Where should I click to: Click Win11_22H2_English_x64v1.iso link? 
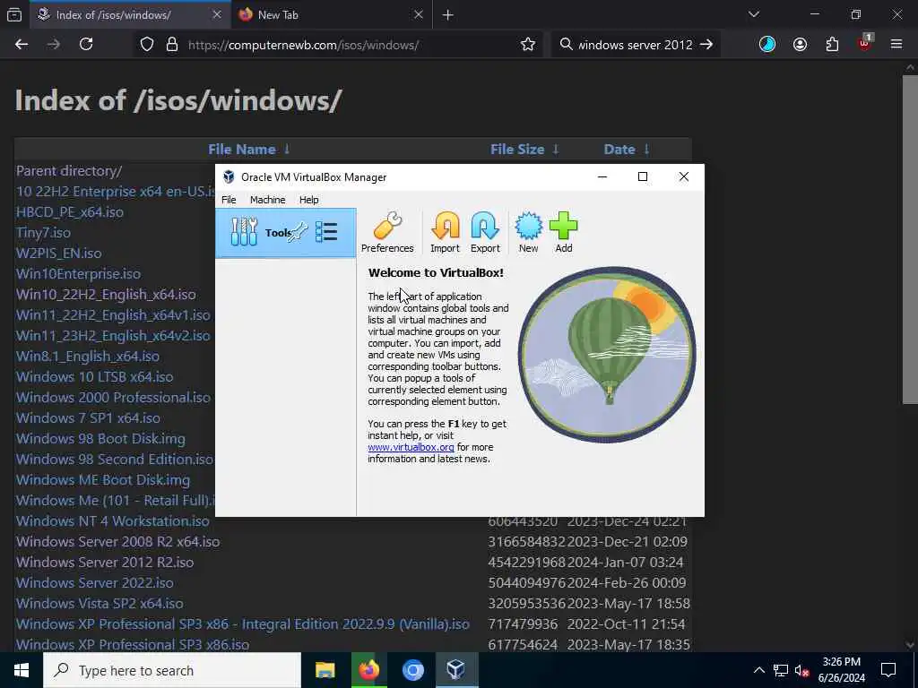pyautogui.click(x=112, y=314)
